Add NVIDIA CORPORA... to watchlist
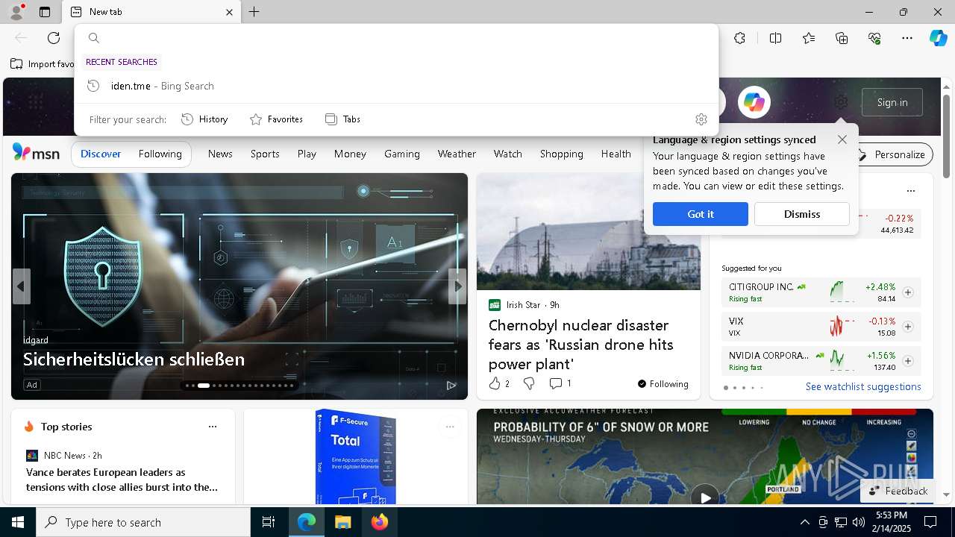 tap(908, 361)
